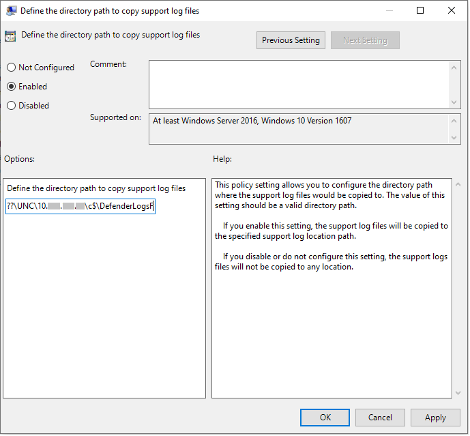The image size is (470, 436).
Task: Click inside the Comment text box
Action: click(x=299, y=84)
